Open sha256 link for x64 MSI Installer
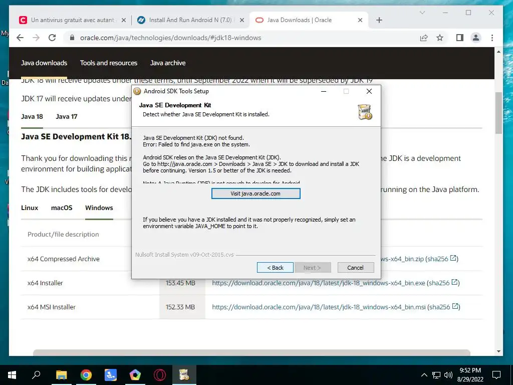This screenshot has height=385, width=513. point(444,307)
